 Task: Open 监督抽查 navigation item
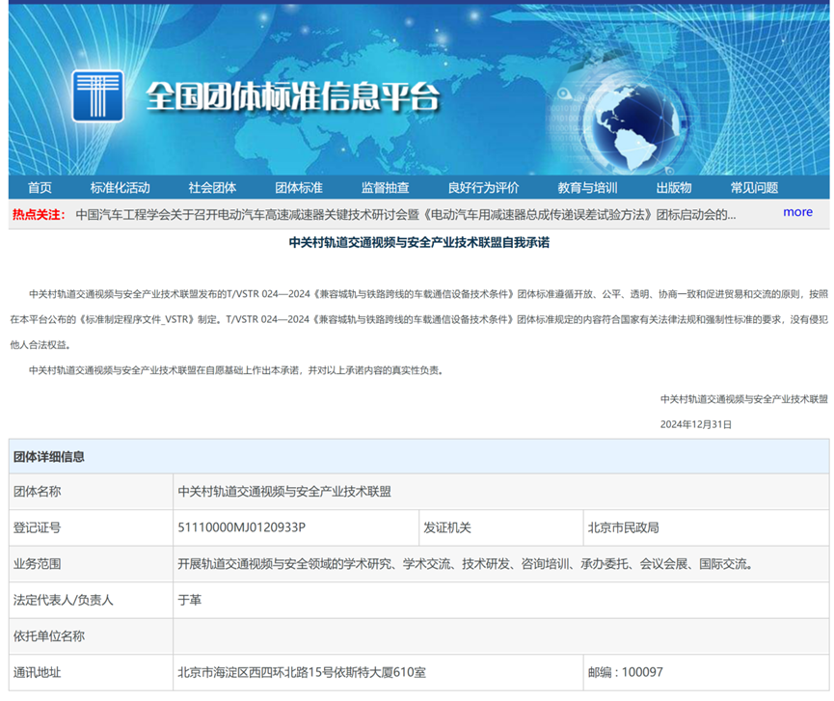tap(385, 187)
